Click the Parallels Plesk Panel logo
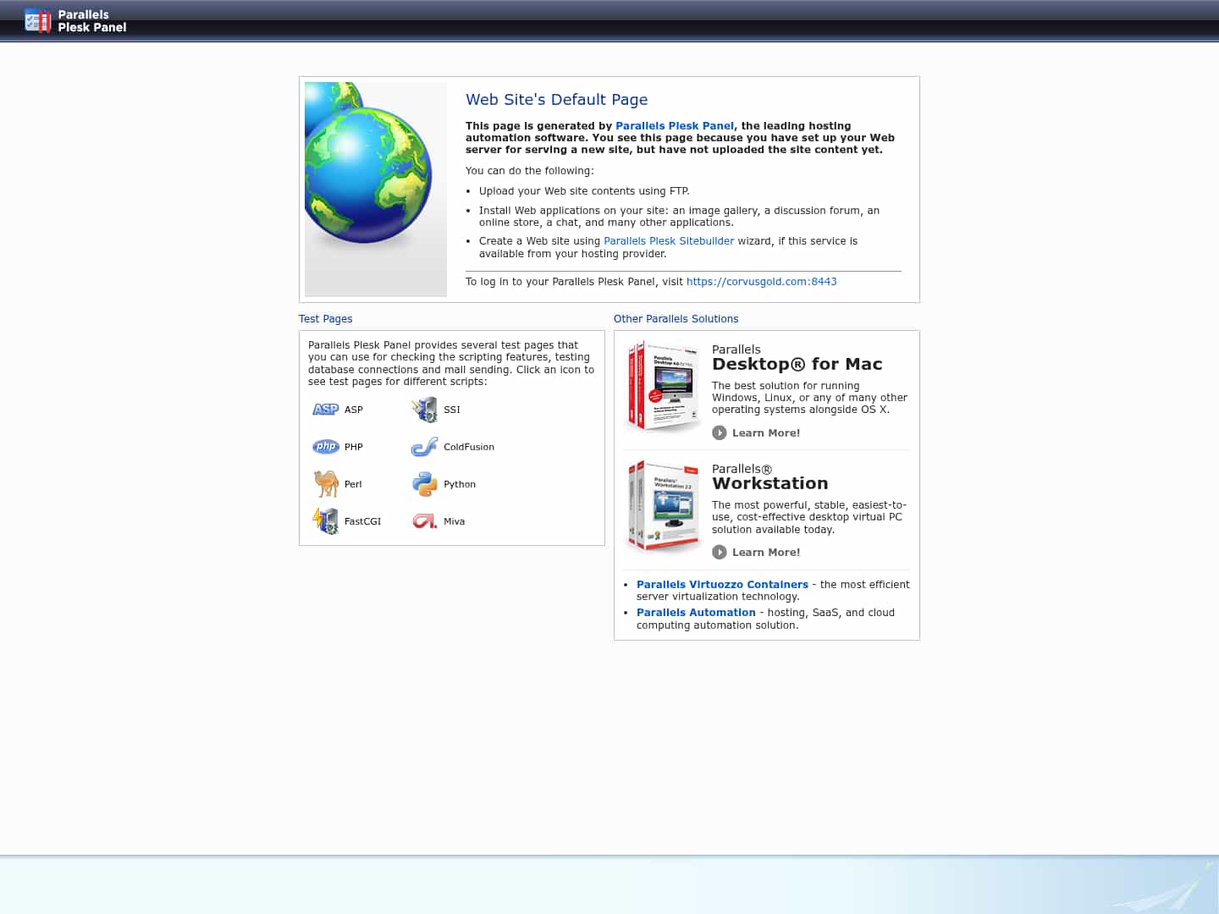 (74, 20)
